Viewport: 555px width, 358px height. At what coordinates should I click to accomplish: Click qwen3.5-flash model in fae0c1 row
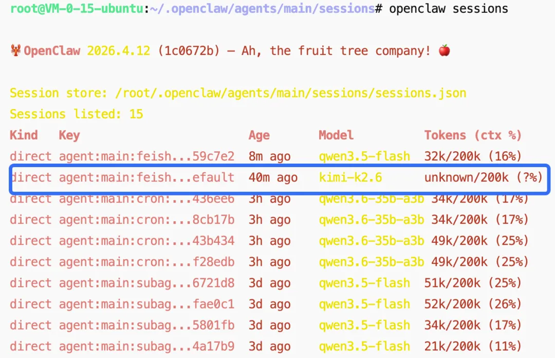pos(364,304)
